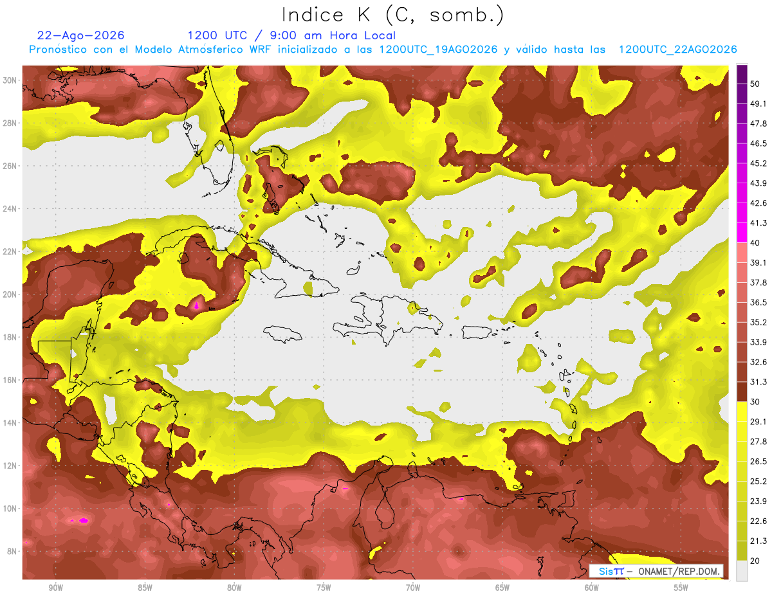Click the 80W longitude label
Viewport: 772px width, 596px height.
pos(234,588)
